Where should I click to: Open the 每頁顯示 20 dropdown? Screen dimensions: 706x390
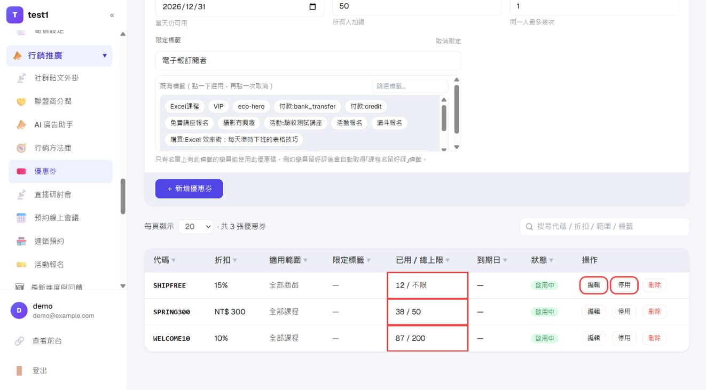click(x=195, y=226)
